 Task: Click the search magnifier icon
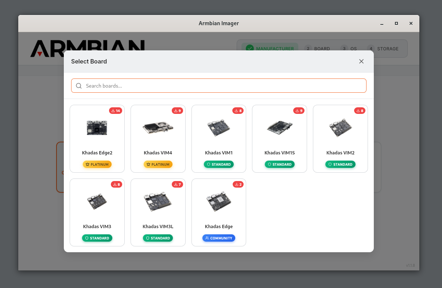[79, 85]
